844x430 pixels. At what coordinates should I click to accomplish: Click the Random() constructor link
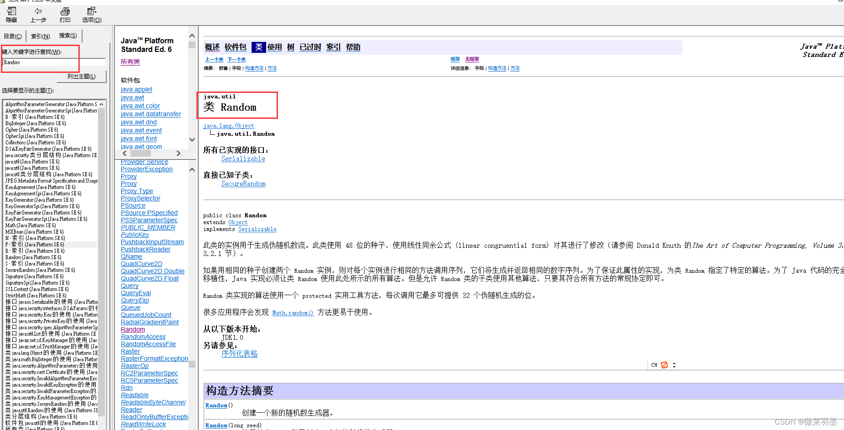(216, 405)
